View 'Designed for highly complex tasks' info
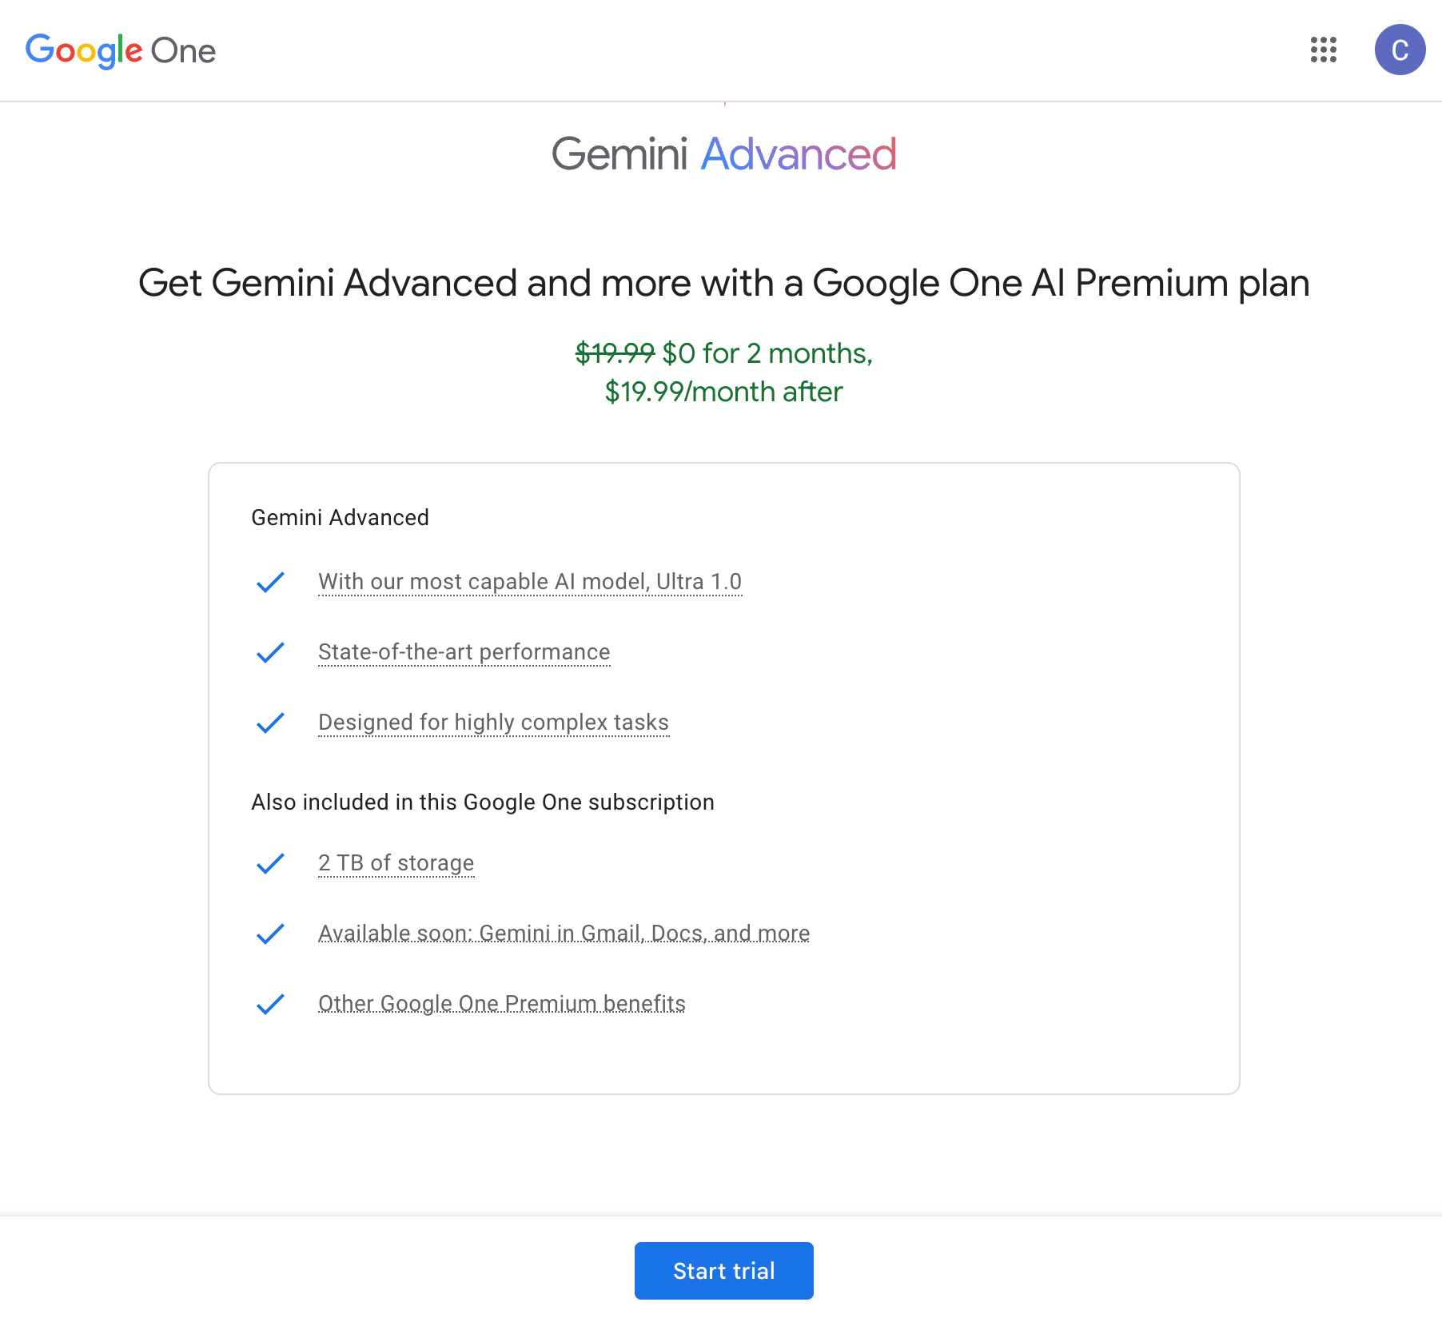Viewport: 1442px width, 1322px height. [x=493, y=723]
